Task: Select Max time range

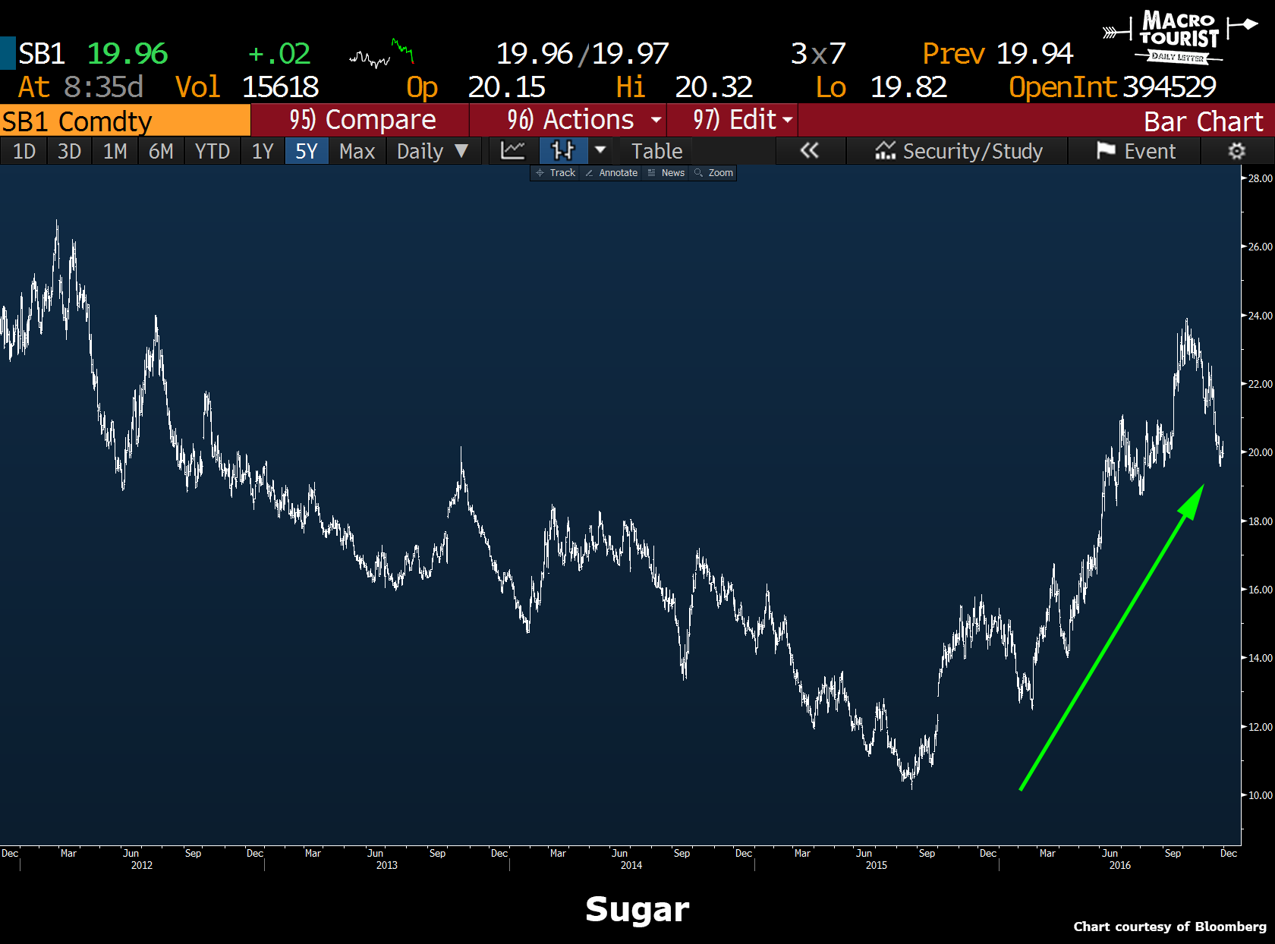Action: click(357, 151)
